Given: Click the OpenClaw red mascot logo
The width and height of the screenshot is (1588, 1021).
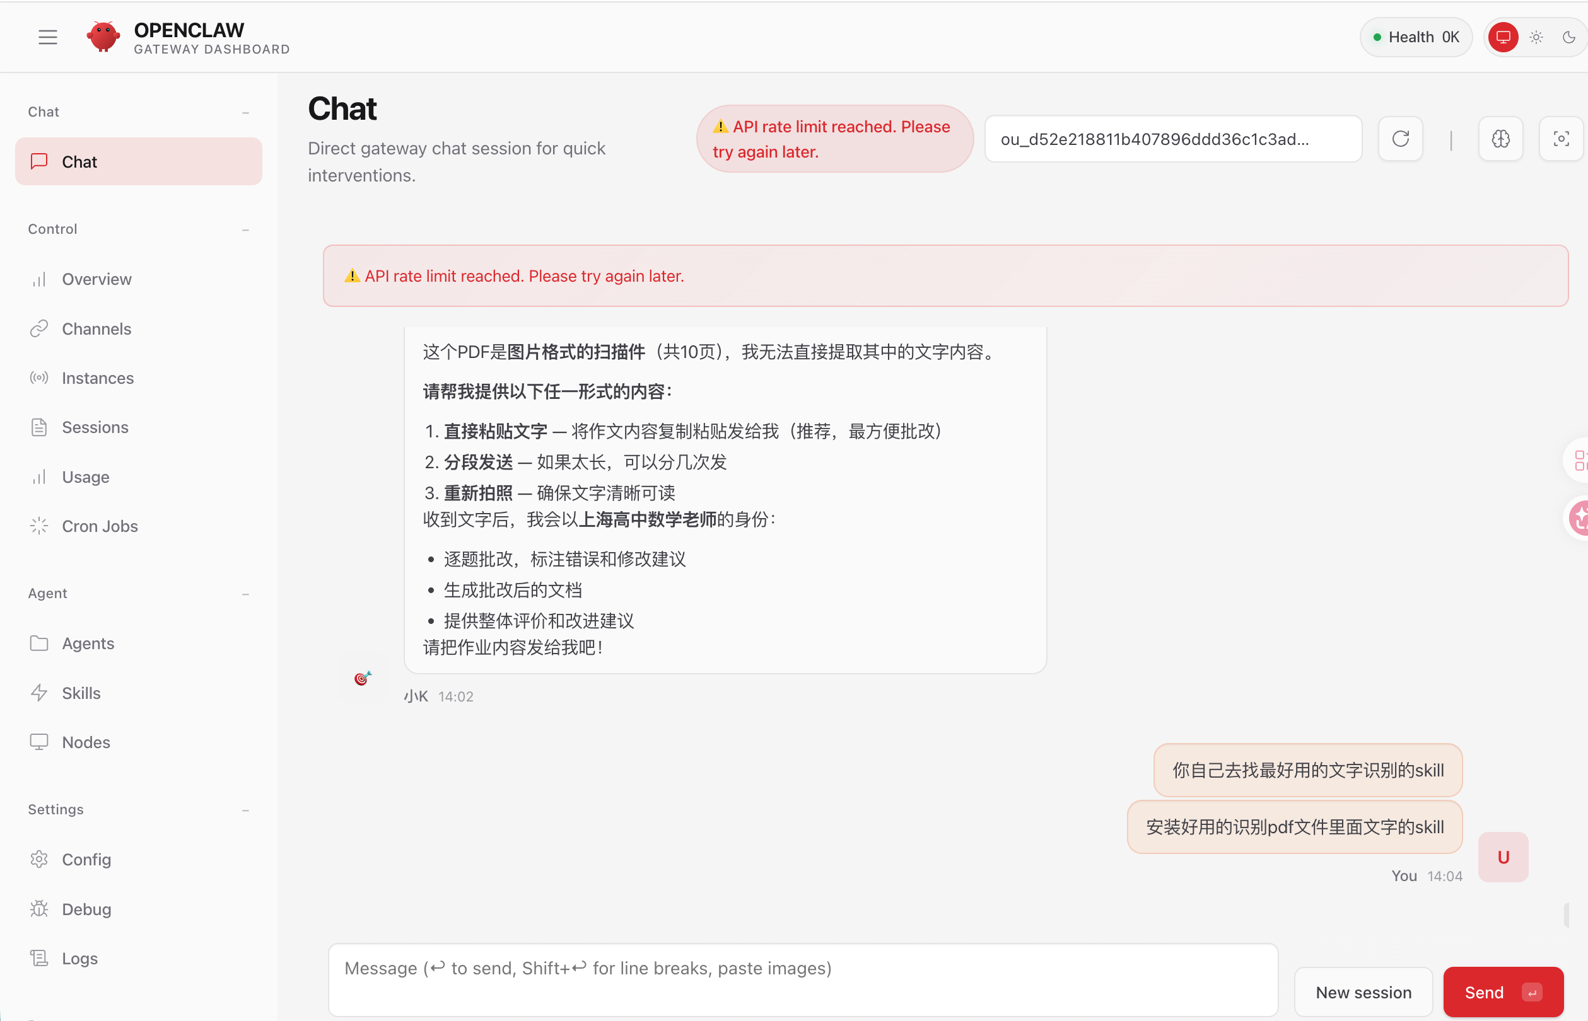Looking at the screenshot, I should (103, 37).
